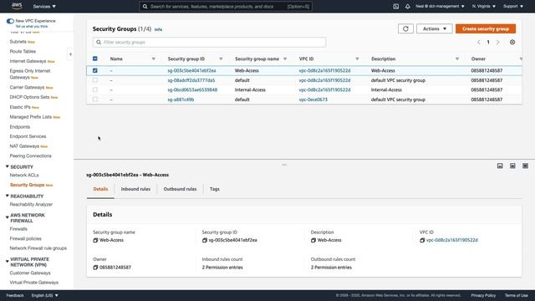Copy the Description value in details
535x301 pixels.
pyautogui.click(x=313, y=240)
